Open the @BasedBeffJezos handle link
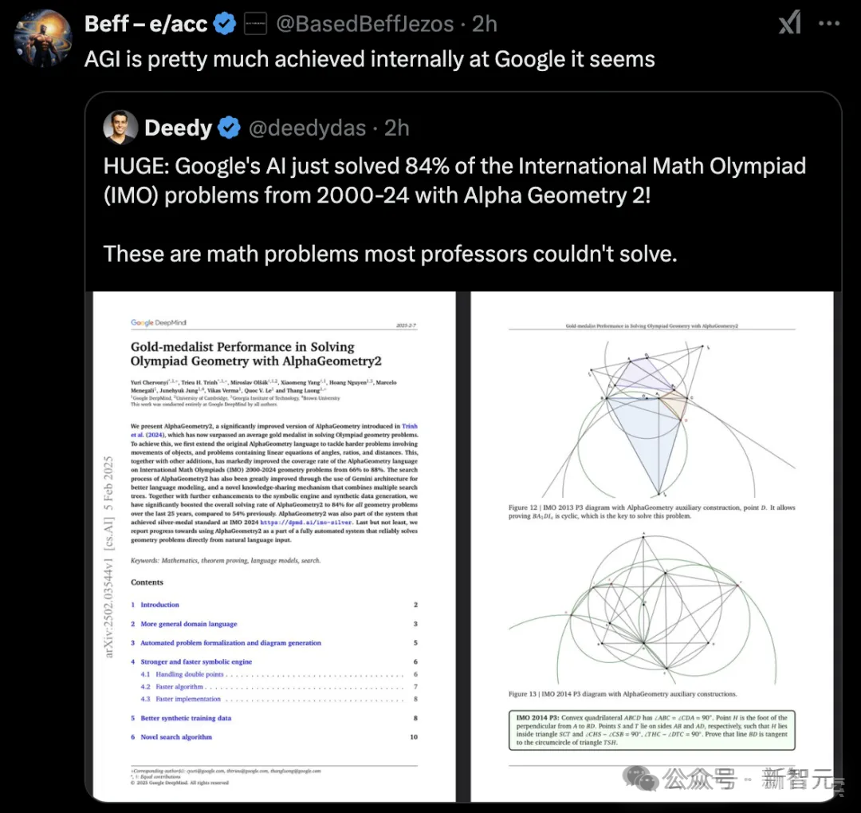 [365, 24]
